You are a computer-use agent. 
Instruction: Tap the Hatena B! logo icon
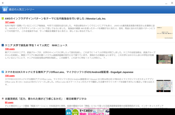pyautogui.click(x=5, y=10)
